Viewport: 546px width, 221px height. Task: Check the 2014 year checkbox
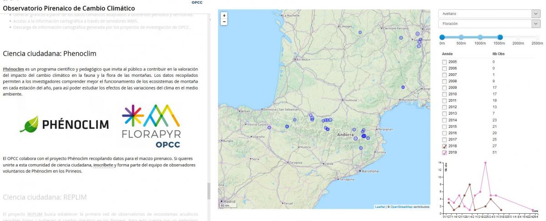[445, 120]
